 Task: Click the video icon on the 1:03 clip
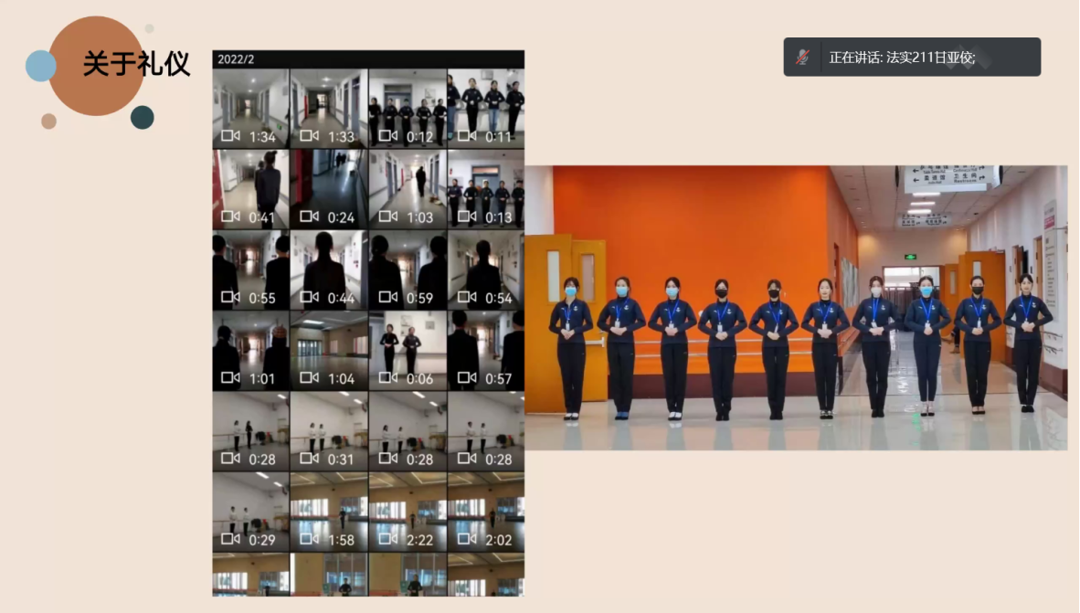pos(387,217)
